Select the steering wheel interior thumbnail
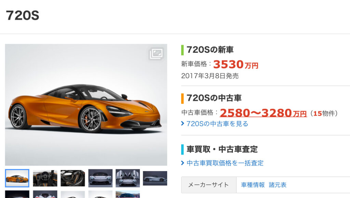 click(45, 178)
